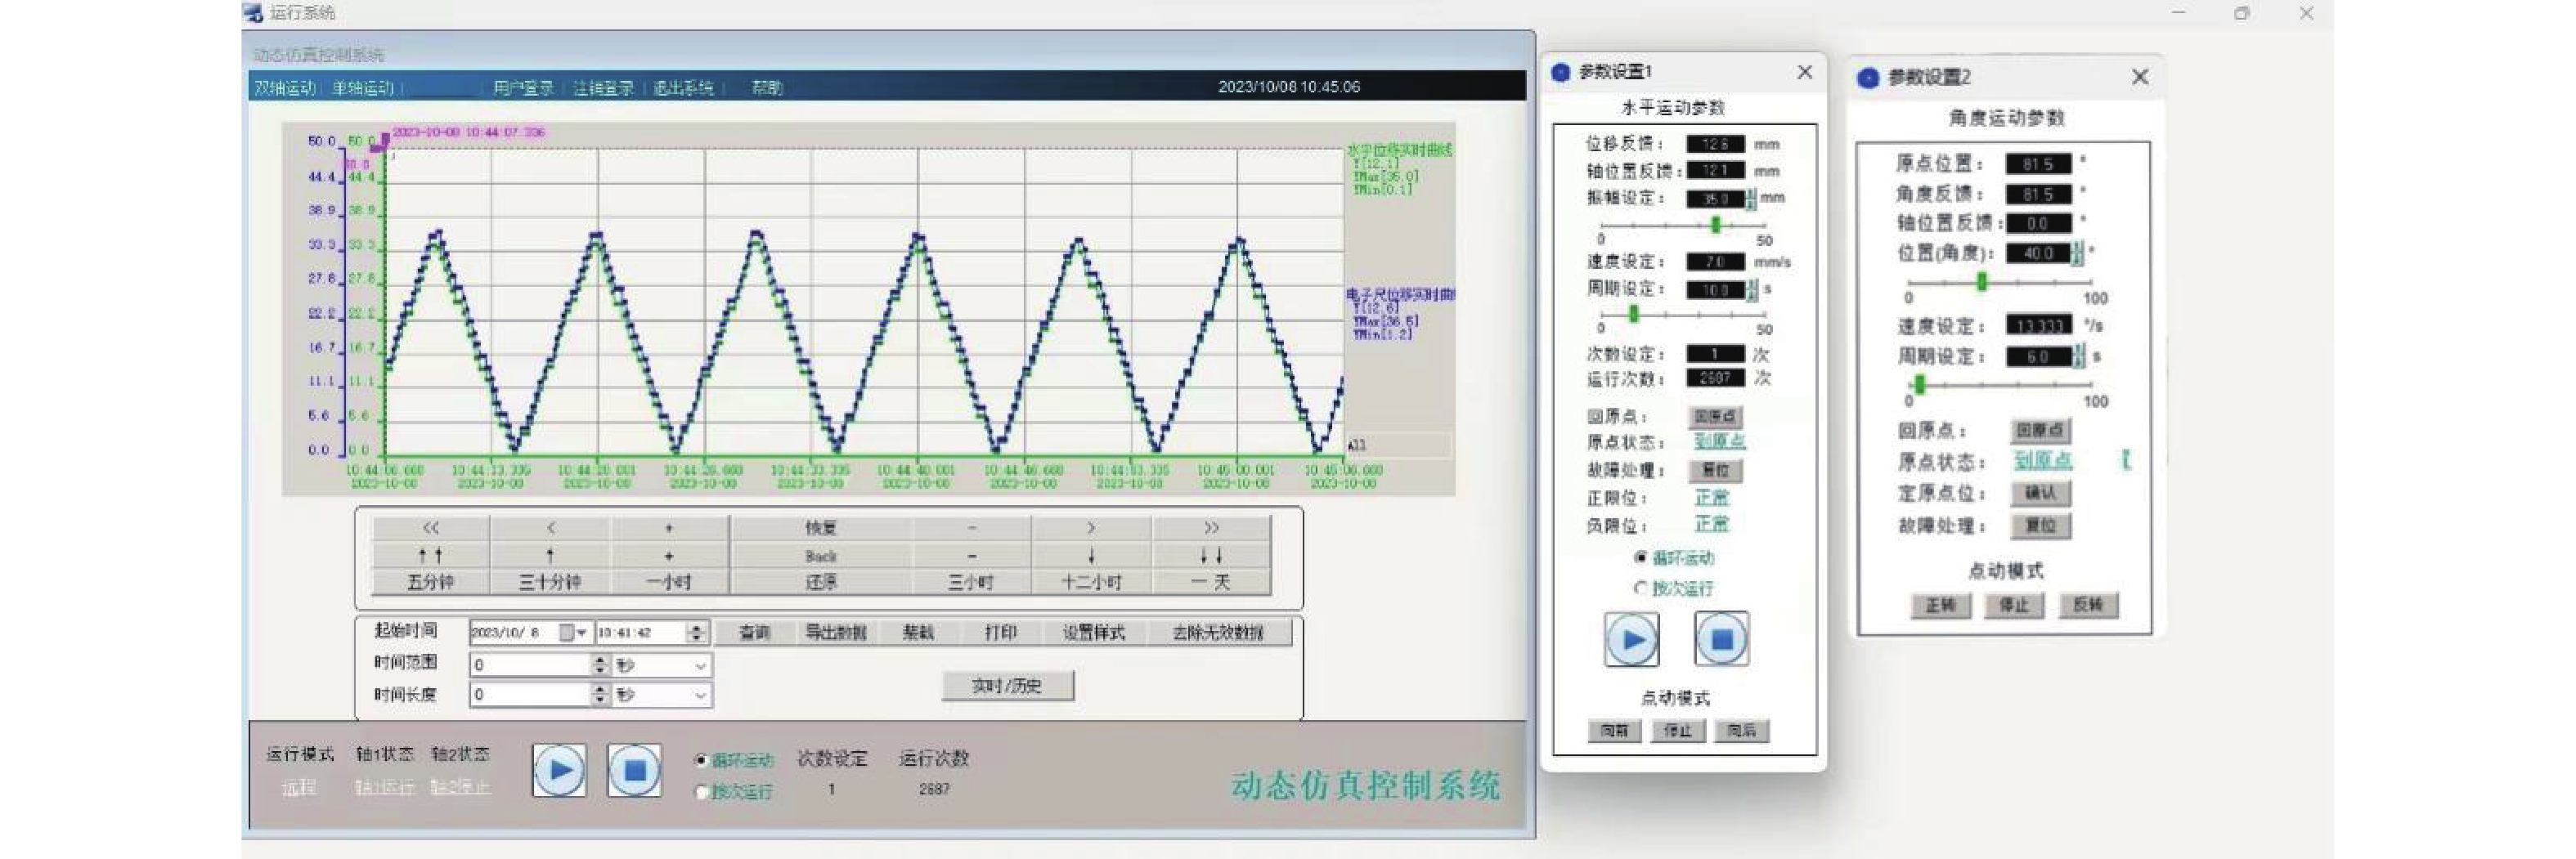
Task: Click the 振幅设定 slider handle
Action: pyautogui.click(x=1716, y=225)
